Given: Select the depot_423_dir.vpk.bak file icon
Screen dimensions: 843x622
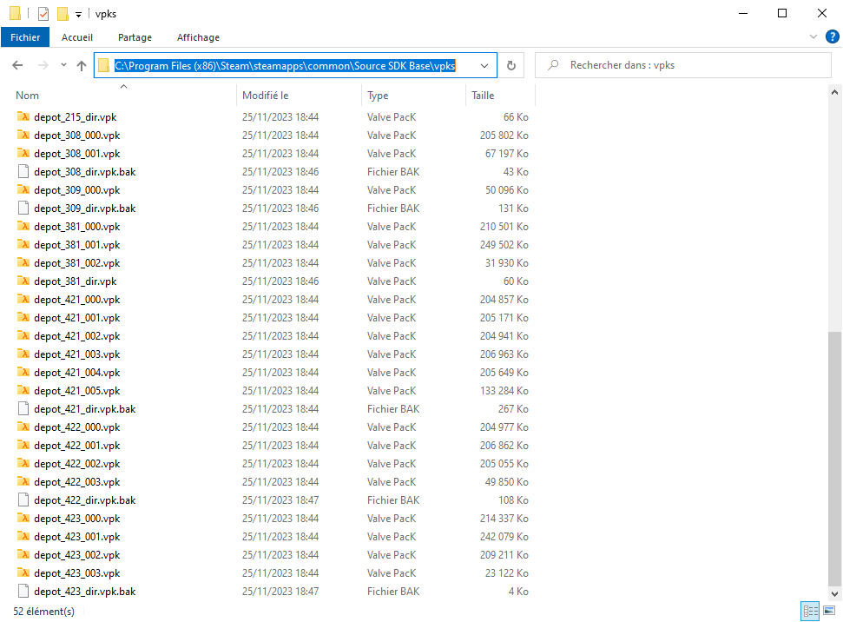Looking at the screenshot, I should pos(23,592).
